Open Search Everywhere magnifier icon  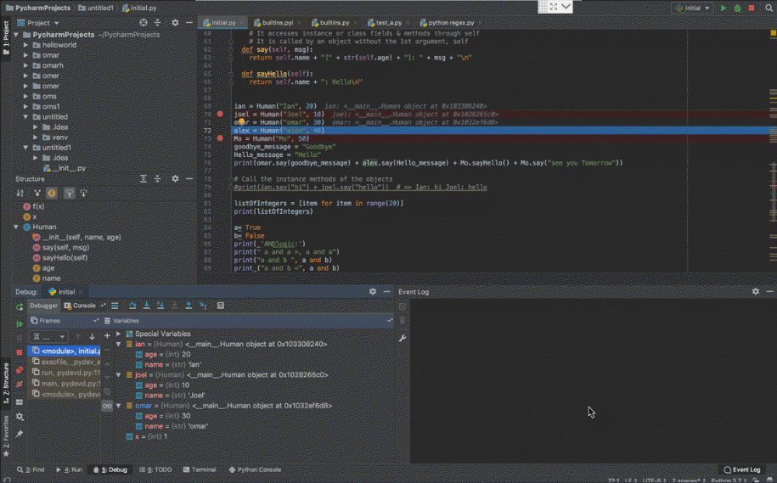click(x=769, y=8)
